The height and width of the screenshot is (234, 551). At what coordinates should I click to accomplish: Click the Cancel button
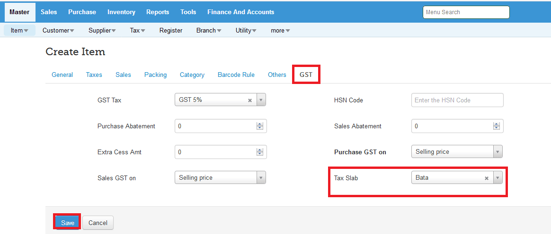(x=98, y=223)
